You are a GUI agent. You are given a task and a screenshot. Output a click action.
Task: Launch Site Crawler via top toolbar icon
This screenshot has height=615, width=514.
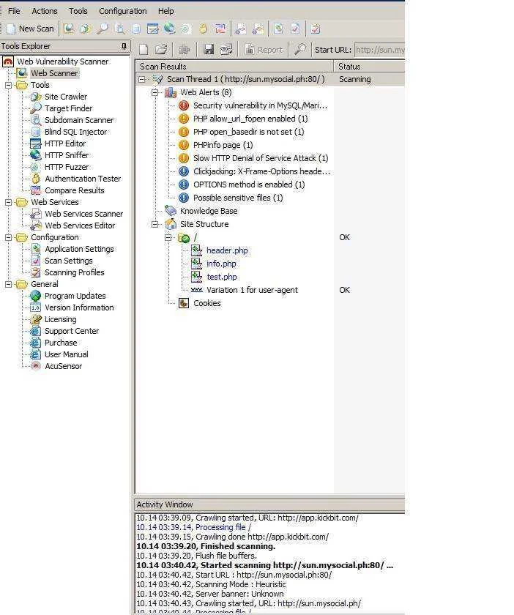pos(86,29)
